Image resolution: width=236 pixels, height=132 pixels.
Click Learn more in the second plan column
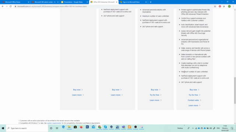tap(117, 95)
